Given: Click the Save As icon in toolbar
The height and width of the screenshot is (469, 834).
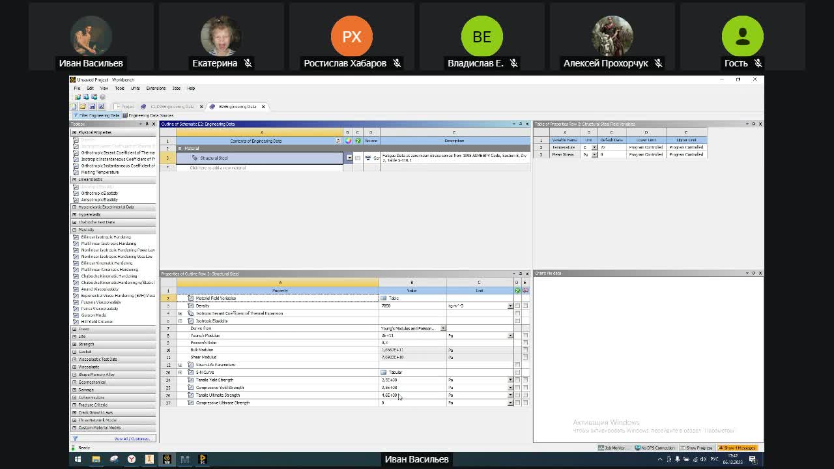Looking at the screenshot, I should pyautogui.click(x=101, y=106).
